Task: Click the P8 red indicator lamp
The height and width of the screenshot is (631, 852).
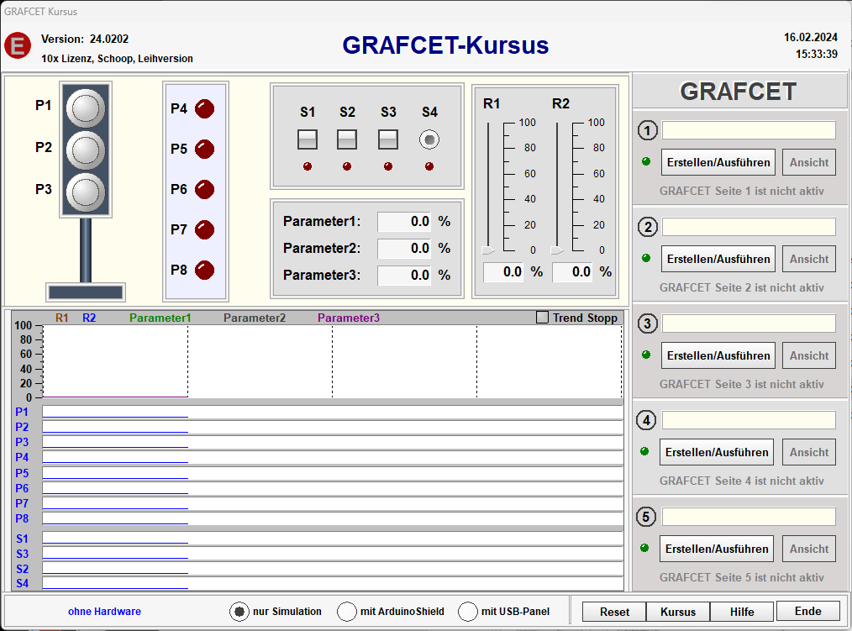Action: coord(205,270)
